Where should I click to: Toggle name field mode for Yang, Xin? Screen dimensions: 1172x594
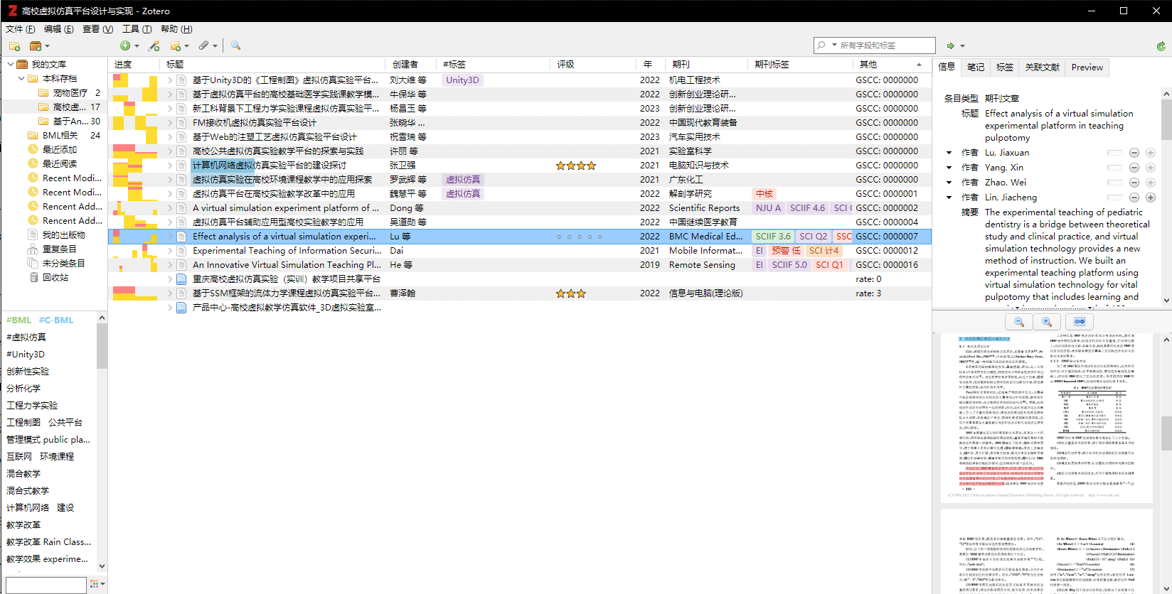pos(1114,168)
